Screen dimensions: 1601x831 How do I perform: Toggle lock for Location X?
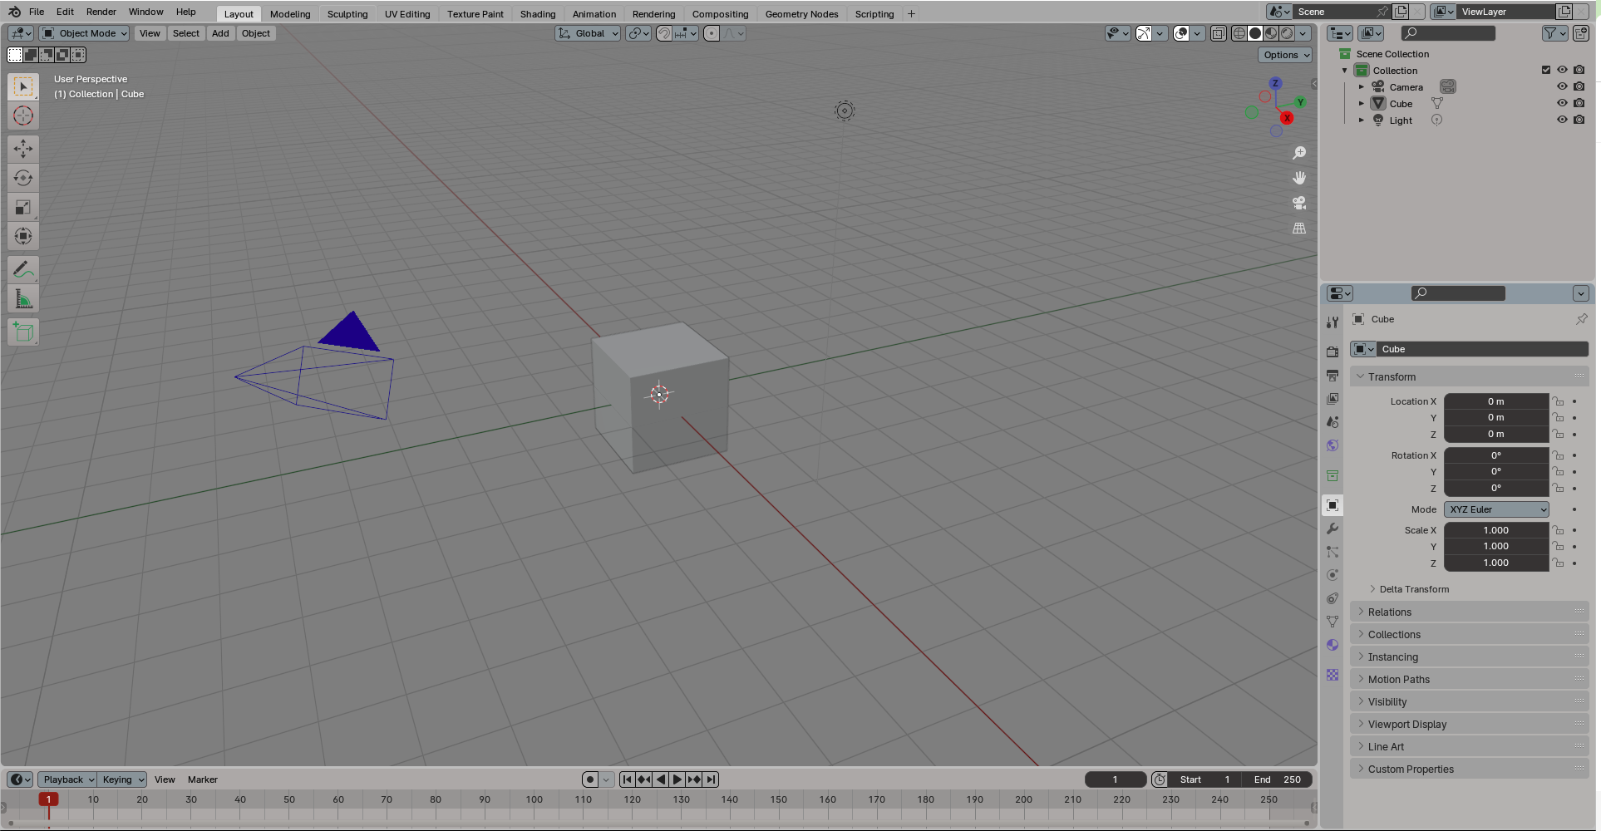[1559, 401]
